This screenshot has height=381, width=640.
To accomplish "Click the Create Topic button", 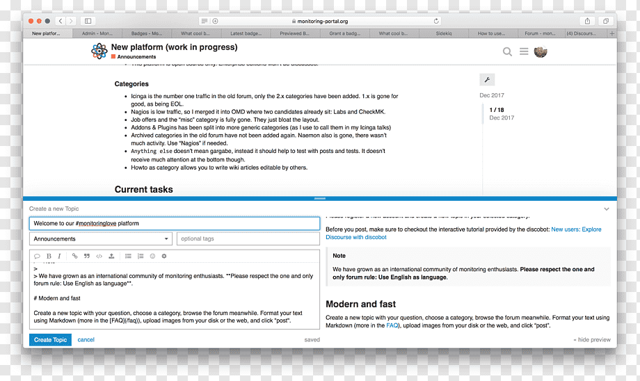I will point(50,339).
